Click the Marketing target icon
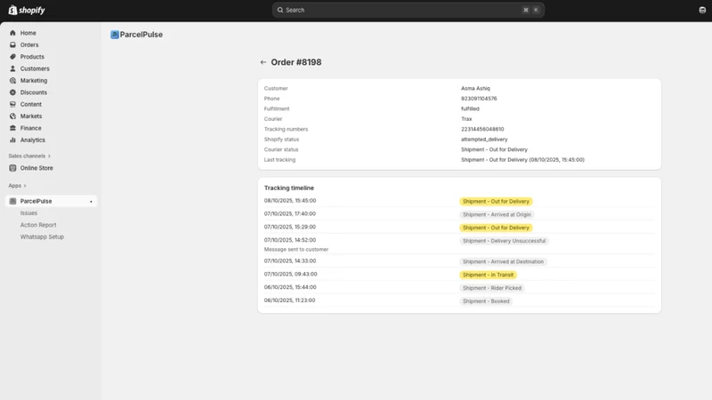This screenshot has height=400, width=712. [x=12, y=80]
